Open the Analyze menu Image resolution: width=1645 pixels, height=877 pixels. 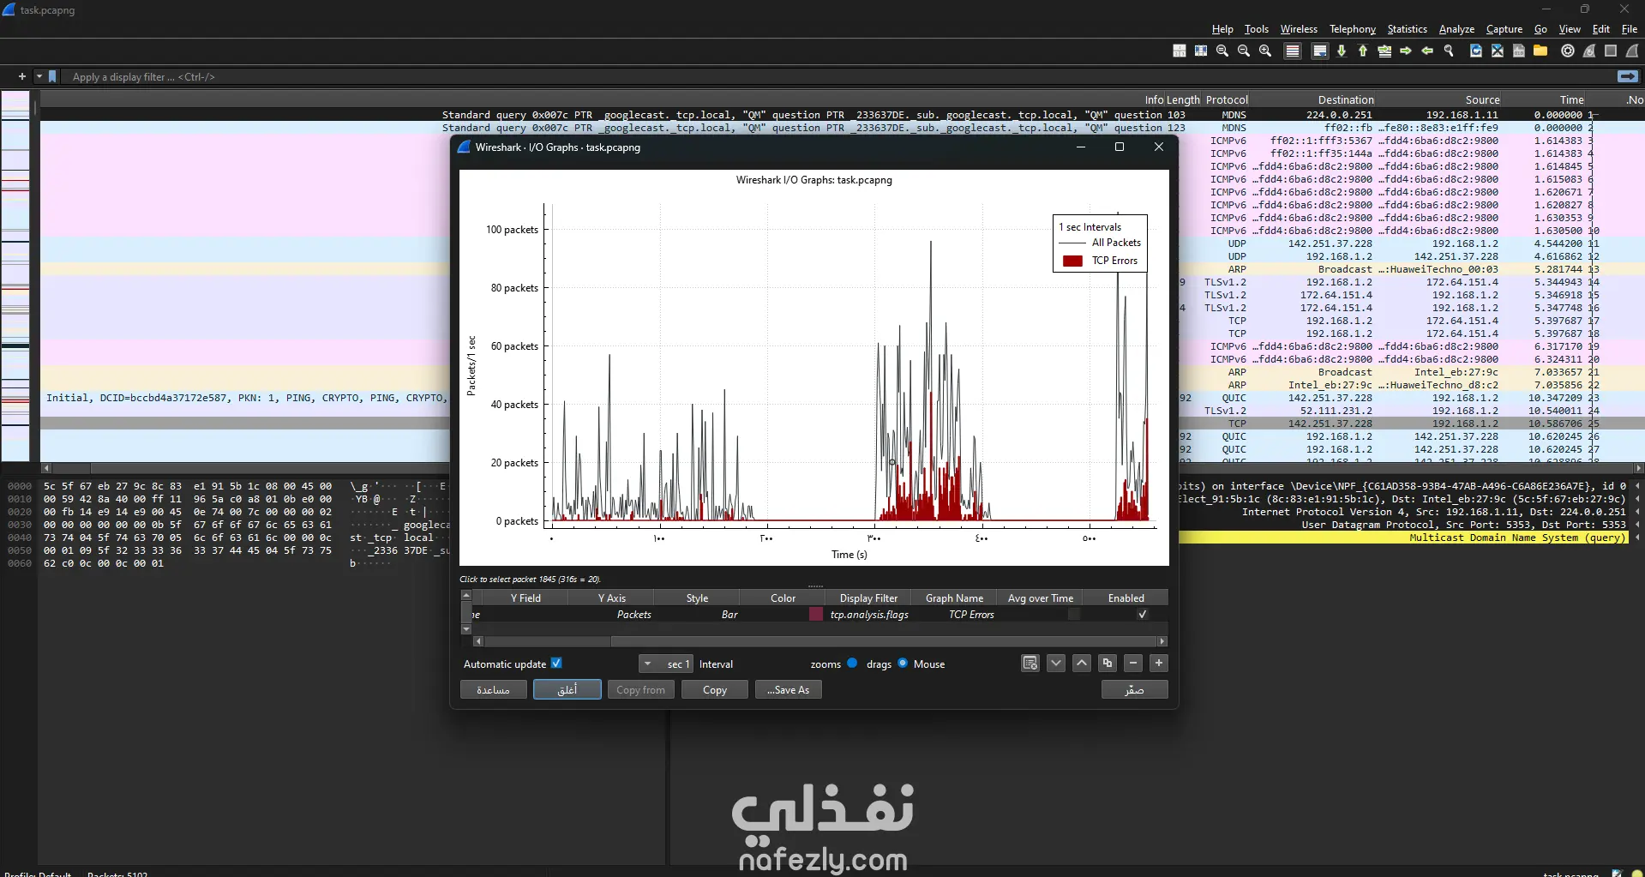point(1456,29)
